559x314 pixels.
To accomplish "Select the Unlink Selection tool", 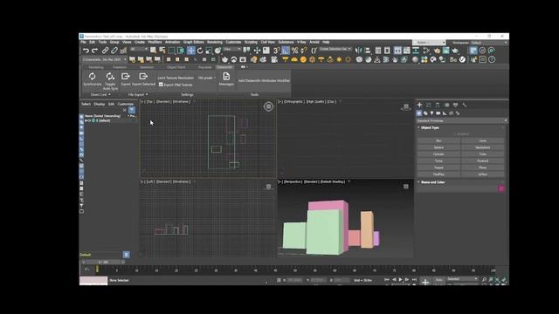I will 114,51.
